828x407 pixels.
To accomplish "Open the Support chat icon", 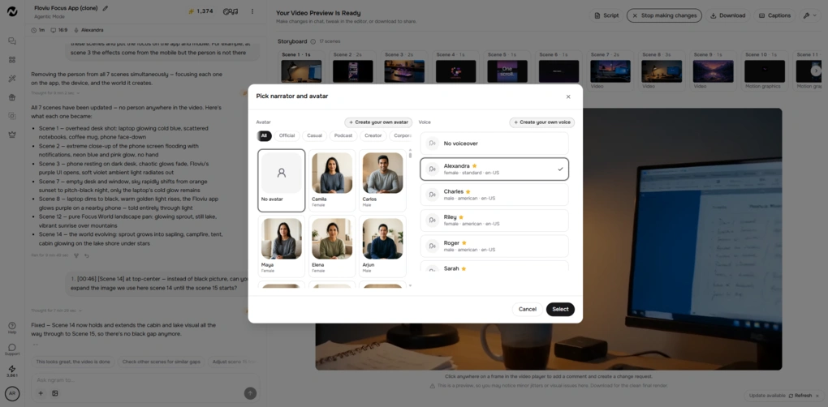I will coord(11,349).
